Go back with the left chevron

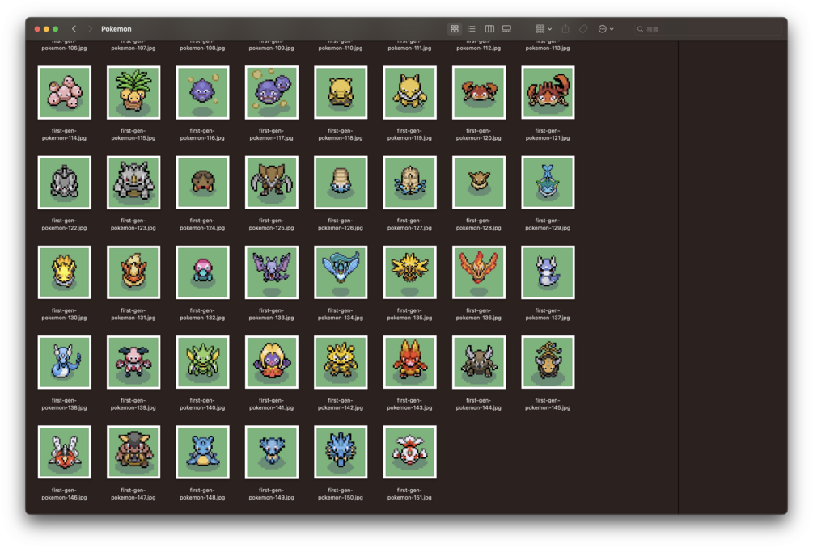coord(74,29)
